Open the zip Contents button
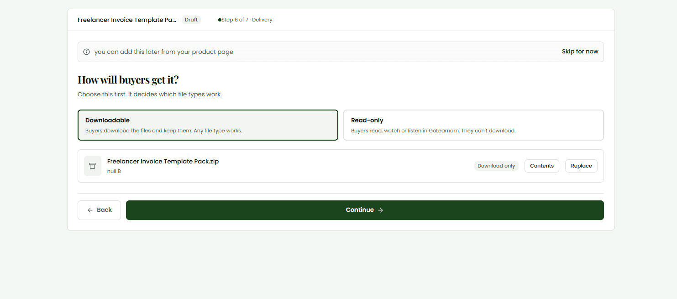 tap(542, 166)
